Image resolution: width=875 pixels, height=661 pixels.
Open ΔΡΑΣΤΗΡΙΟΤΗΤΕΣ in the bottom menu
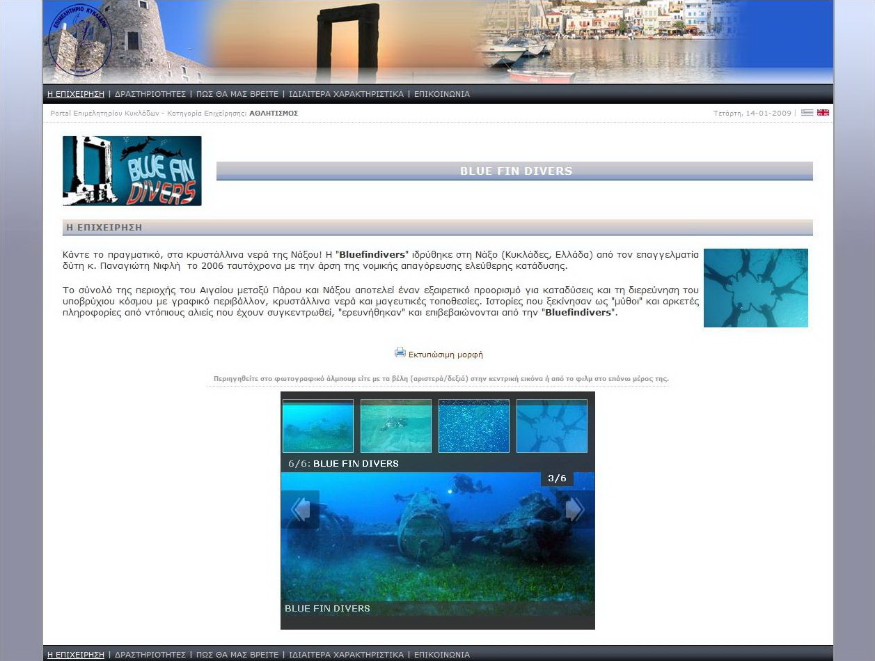[x=150, y=655]
